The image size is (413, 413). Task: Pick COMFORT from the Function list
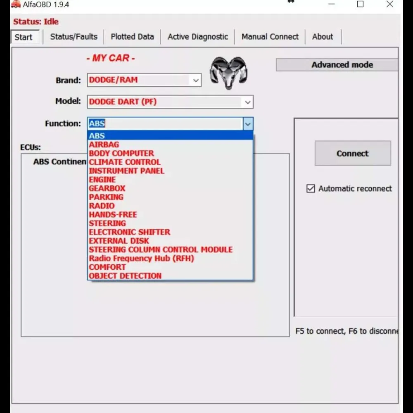[x=170, y=267]
